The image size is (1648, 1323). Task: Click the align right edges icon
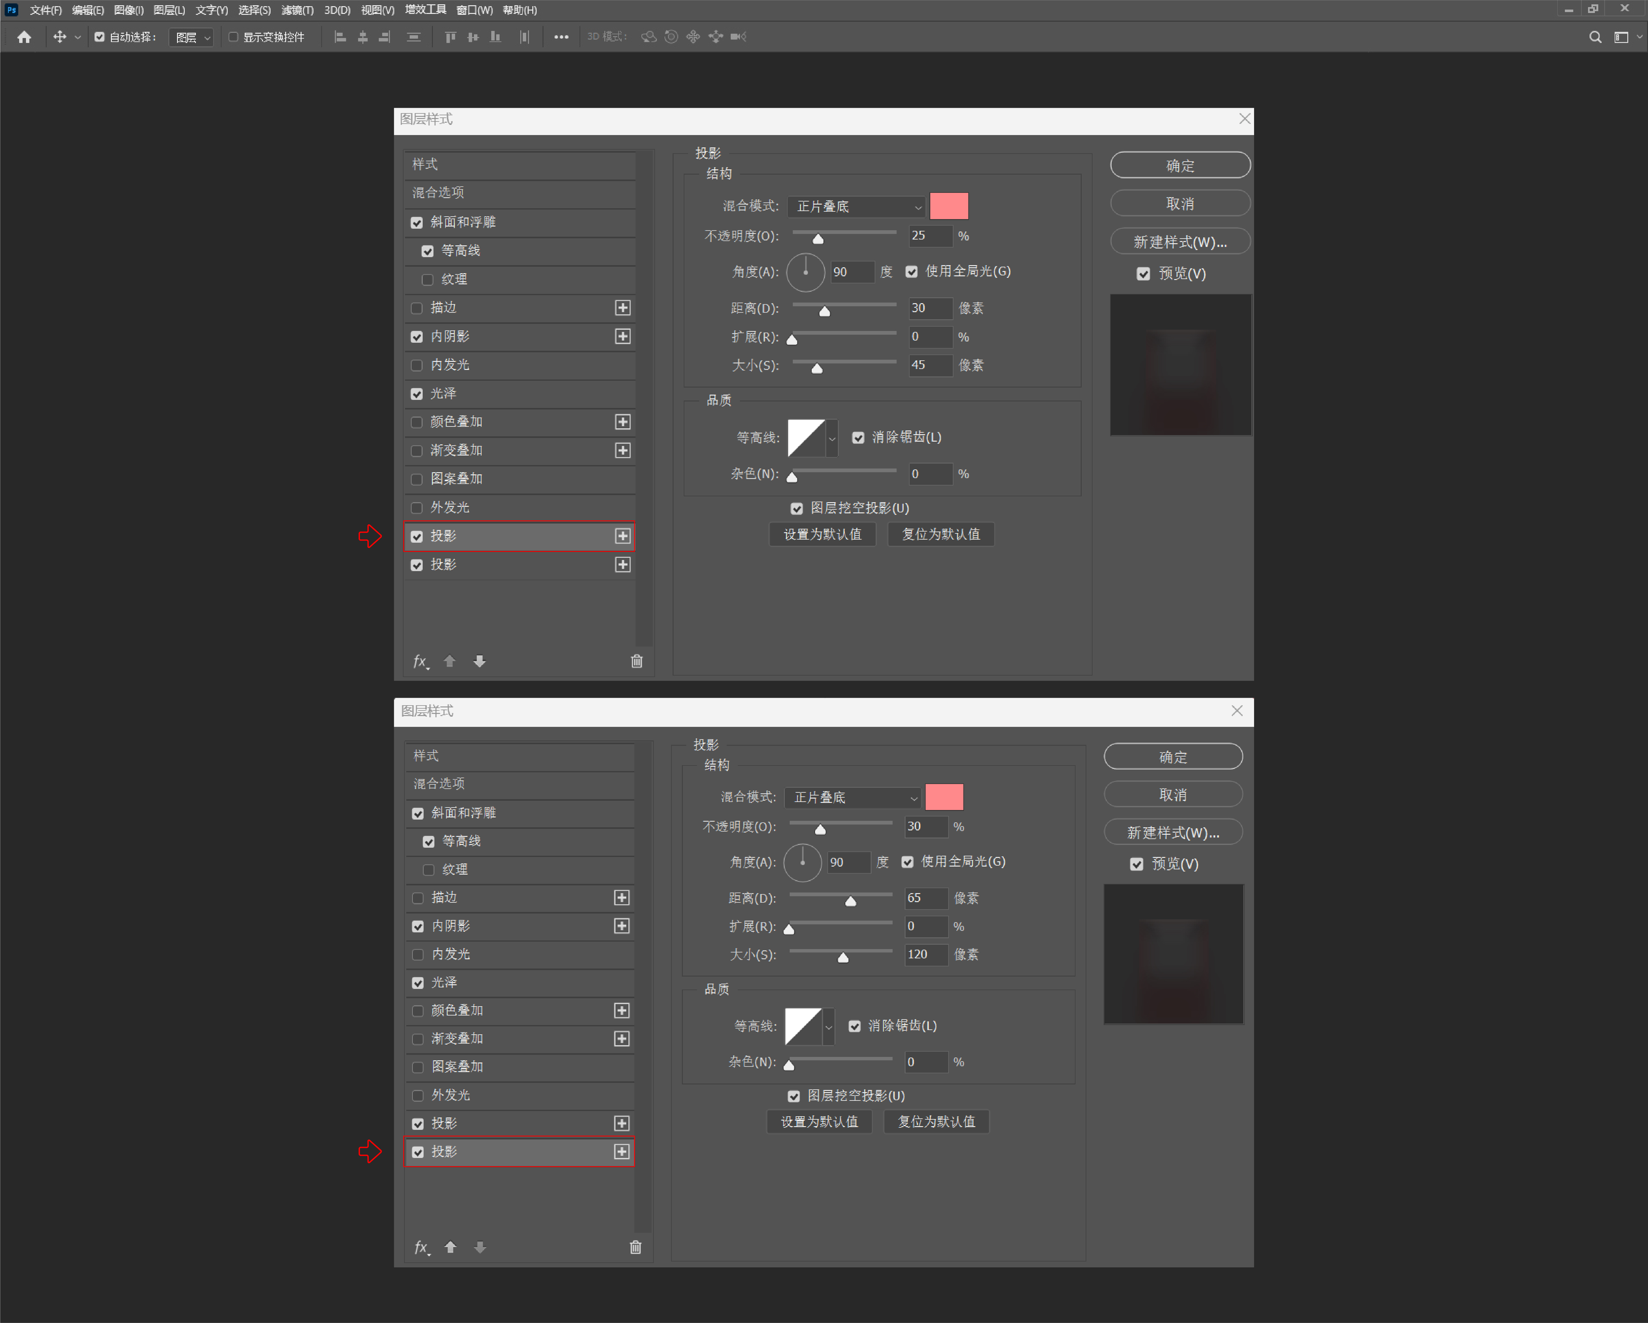click(384, 37)
